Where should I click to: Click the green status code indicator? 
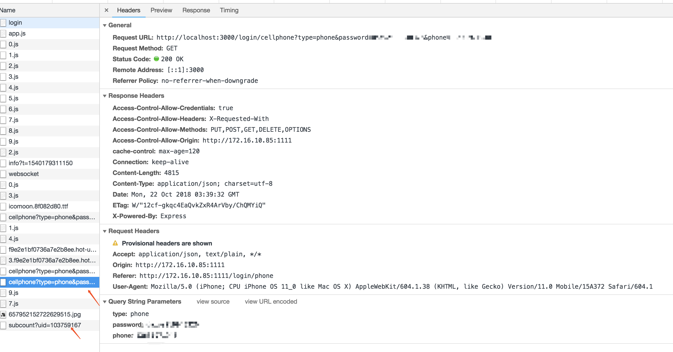[156, 59]
